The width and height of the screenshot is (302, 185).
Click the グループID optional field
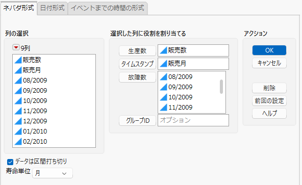pos(193,120)
